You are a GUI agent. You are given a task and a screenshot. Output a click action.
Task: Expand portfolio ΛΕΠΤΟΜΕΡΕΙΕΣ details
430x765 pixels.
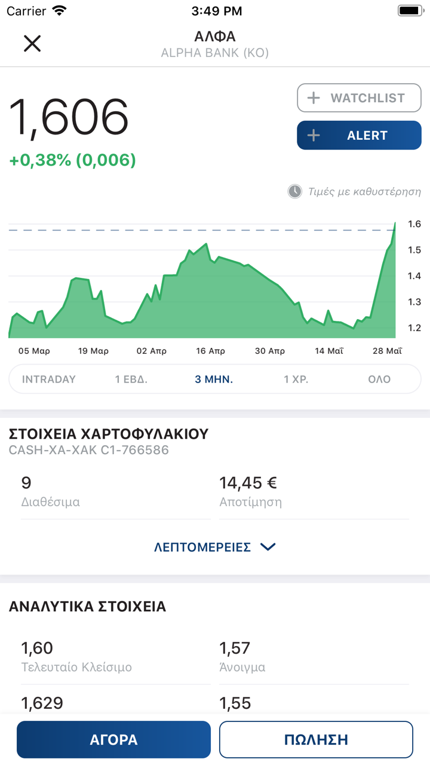point(202,547)
